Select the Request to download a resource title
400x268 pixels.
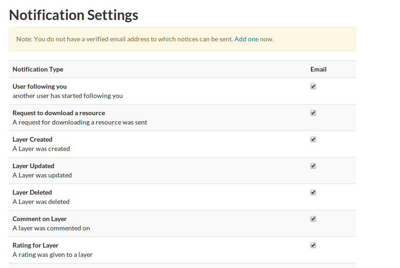(x=58, y=113)
